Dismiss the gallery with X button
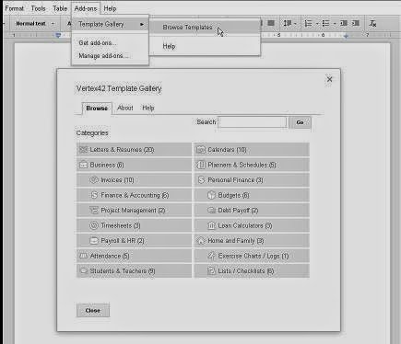The width and height of the screenshot is (401, 344). (329, 79)
